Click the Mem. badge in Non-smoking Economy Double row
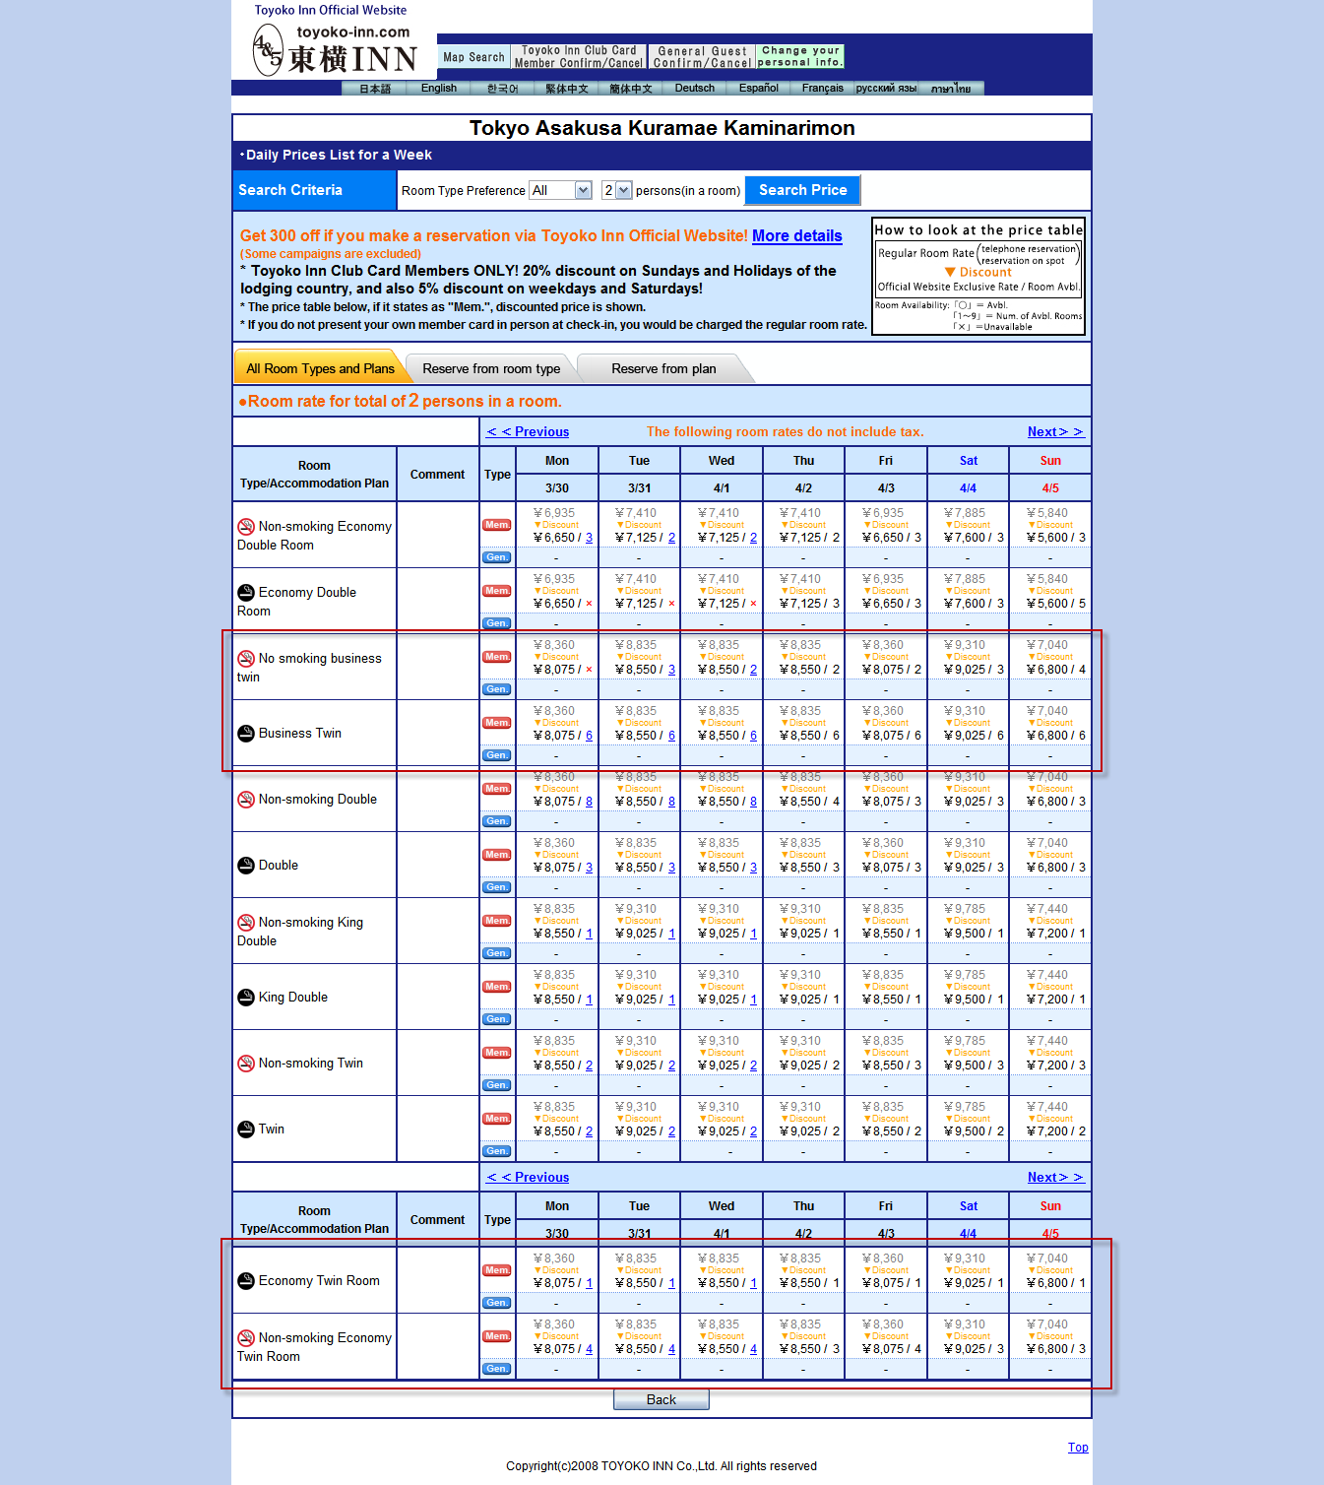 coord(497,525)
